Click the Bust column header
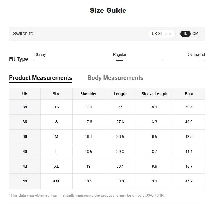This screenshot has width=215, height=205. 189,94
